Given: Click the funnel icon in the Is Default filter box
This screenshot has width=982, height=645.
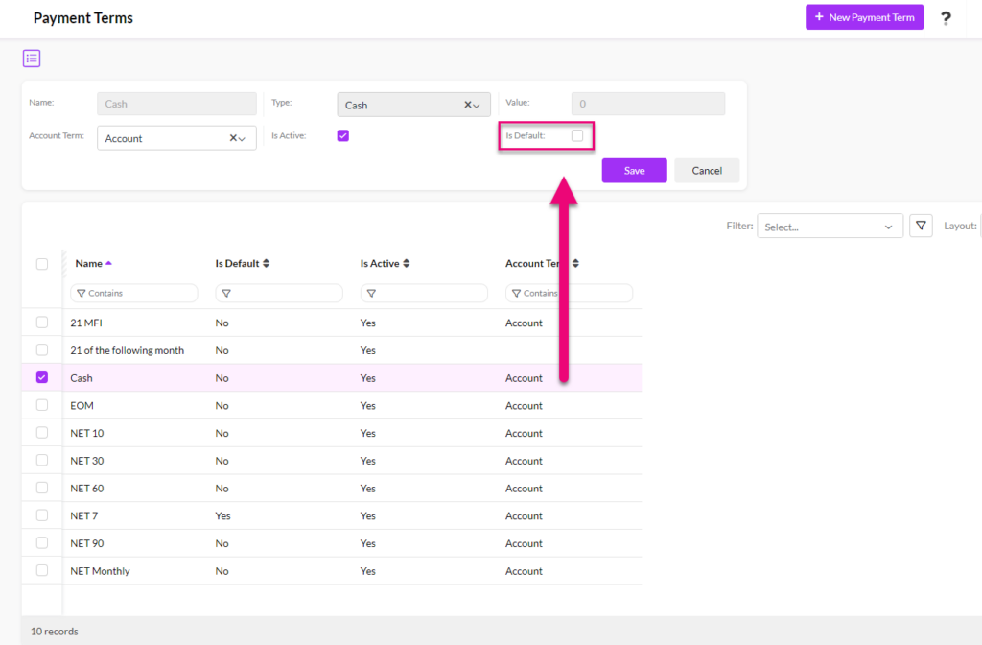Looking at the screenshot, I should [226, 293].
